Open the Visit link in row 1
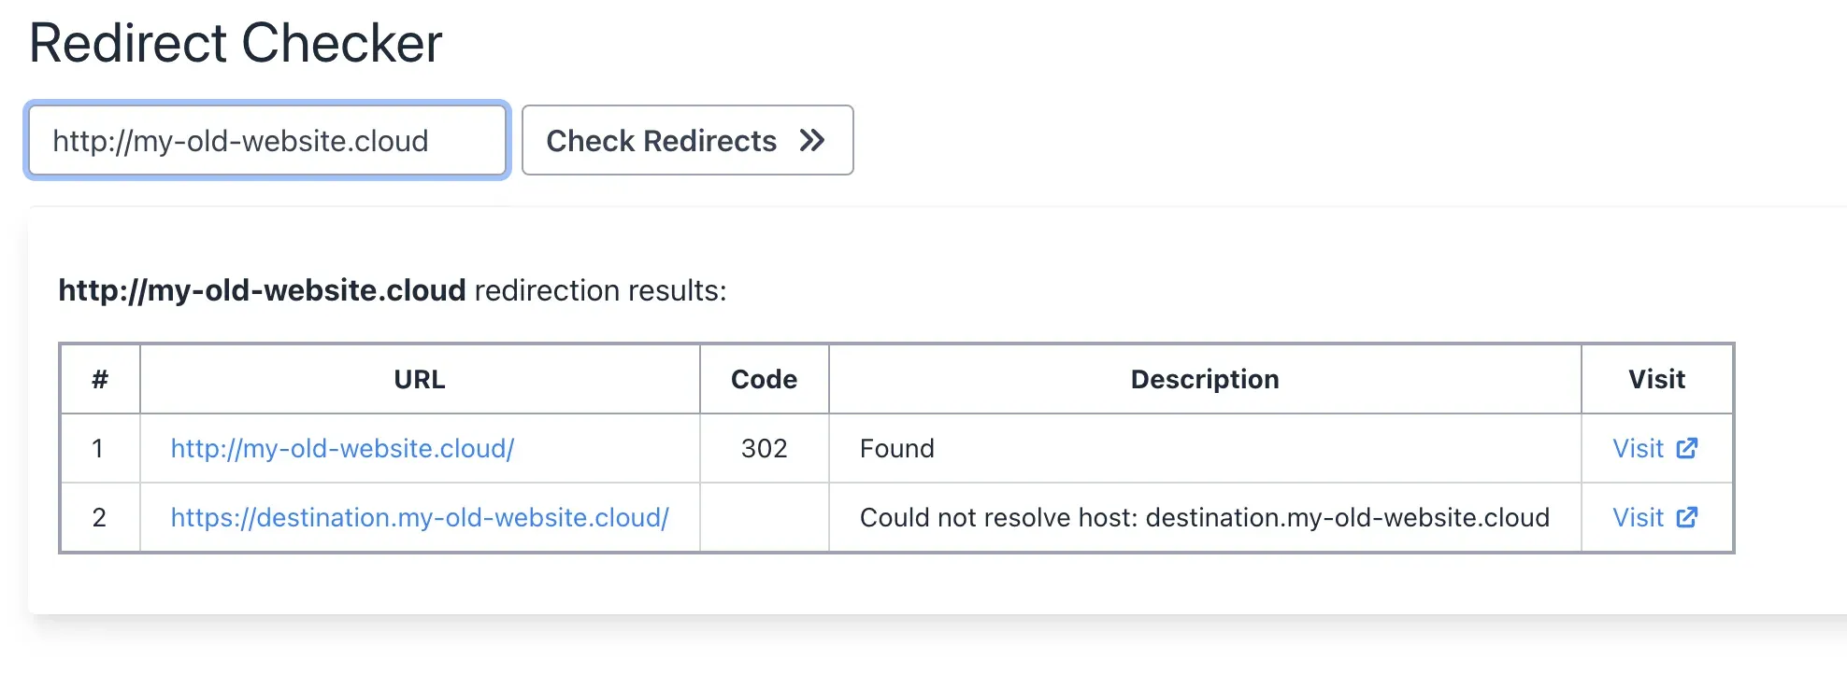 1639,449
